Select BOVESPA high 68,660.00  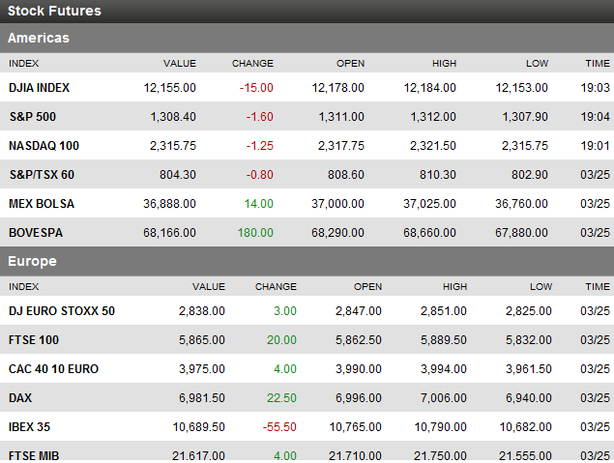429,233
